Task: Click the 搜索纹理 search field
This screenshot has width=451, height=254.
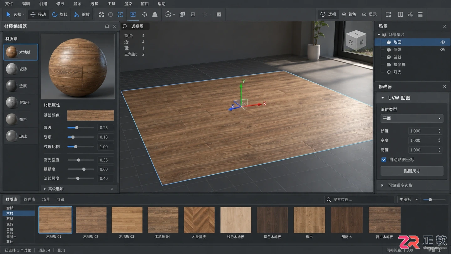Action: 359,199
